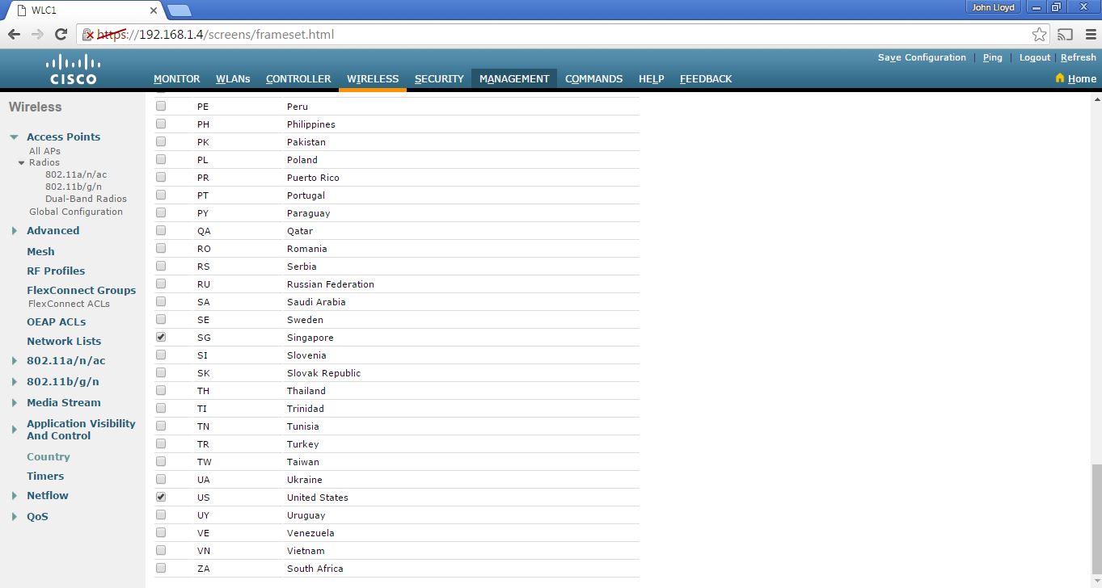The image size is (1102, 588).
Task: Open the CONTROLLER menu
Action: [298, 78]
